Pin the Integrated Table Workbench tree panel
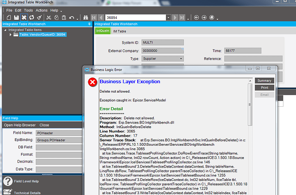Viewport: 296px width, 195px height. tap(89, 24)
